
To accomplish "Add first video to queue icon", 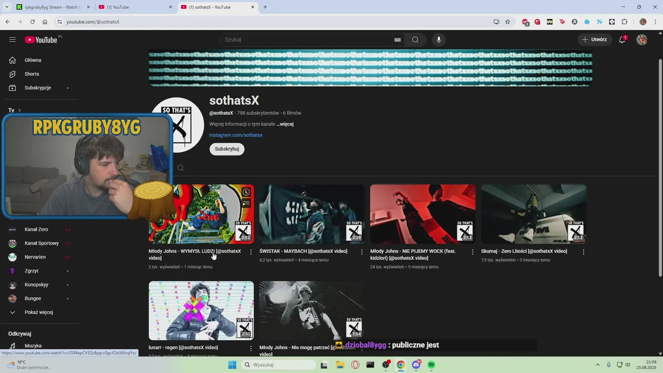I will click(246, 204).
